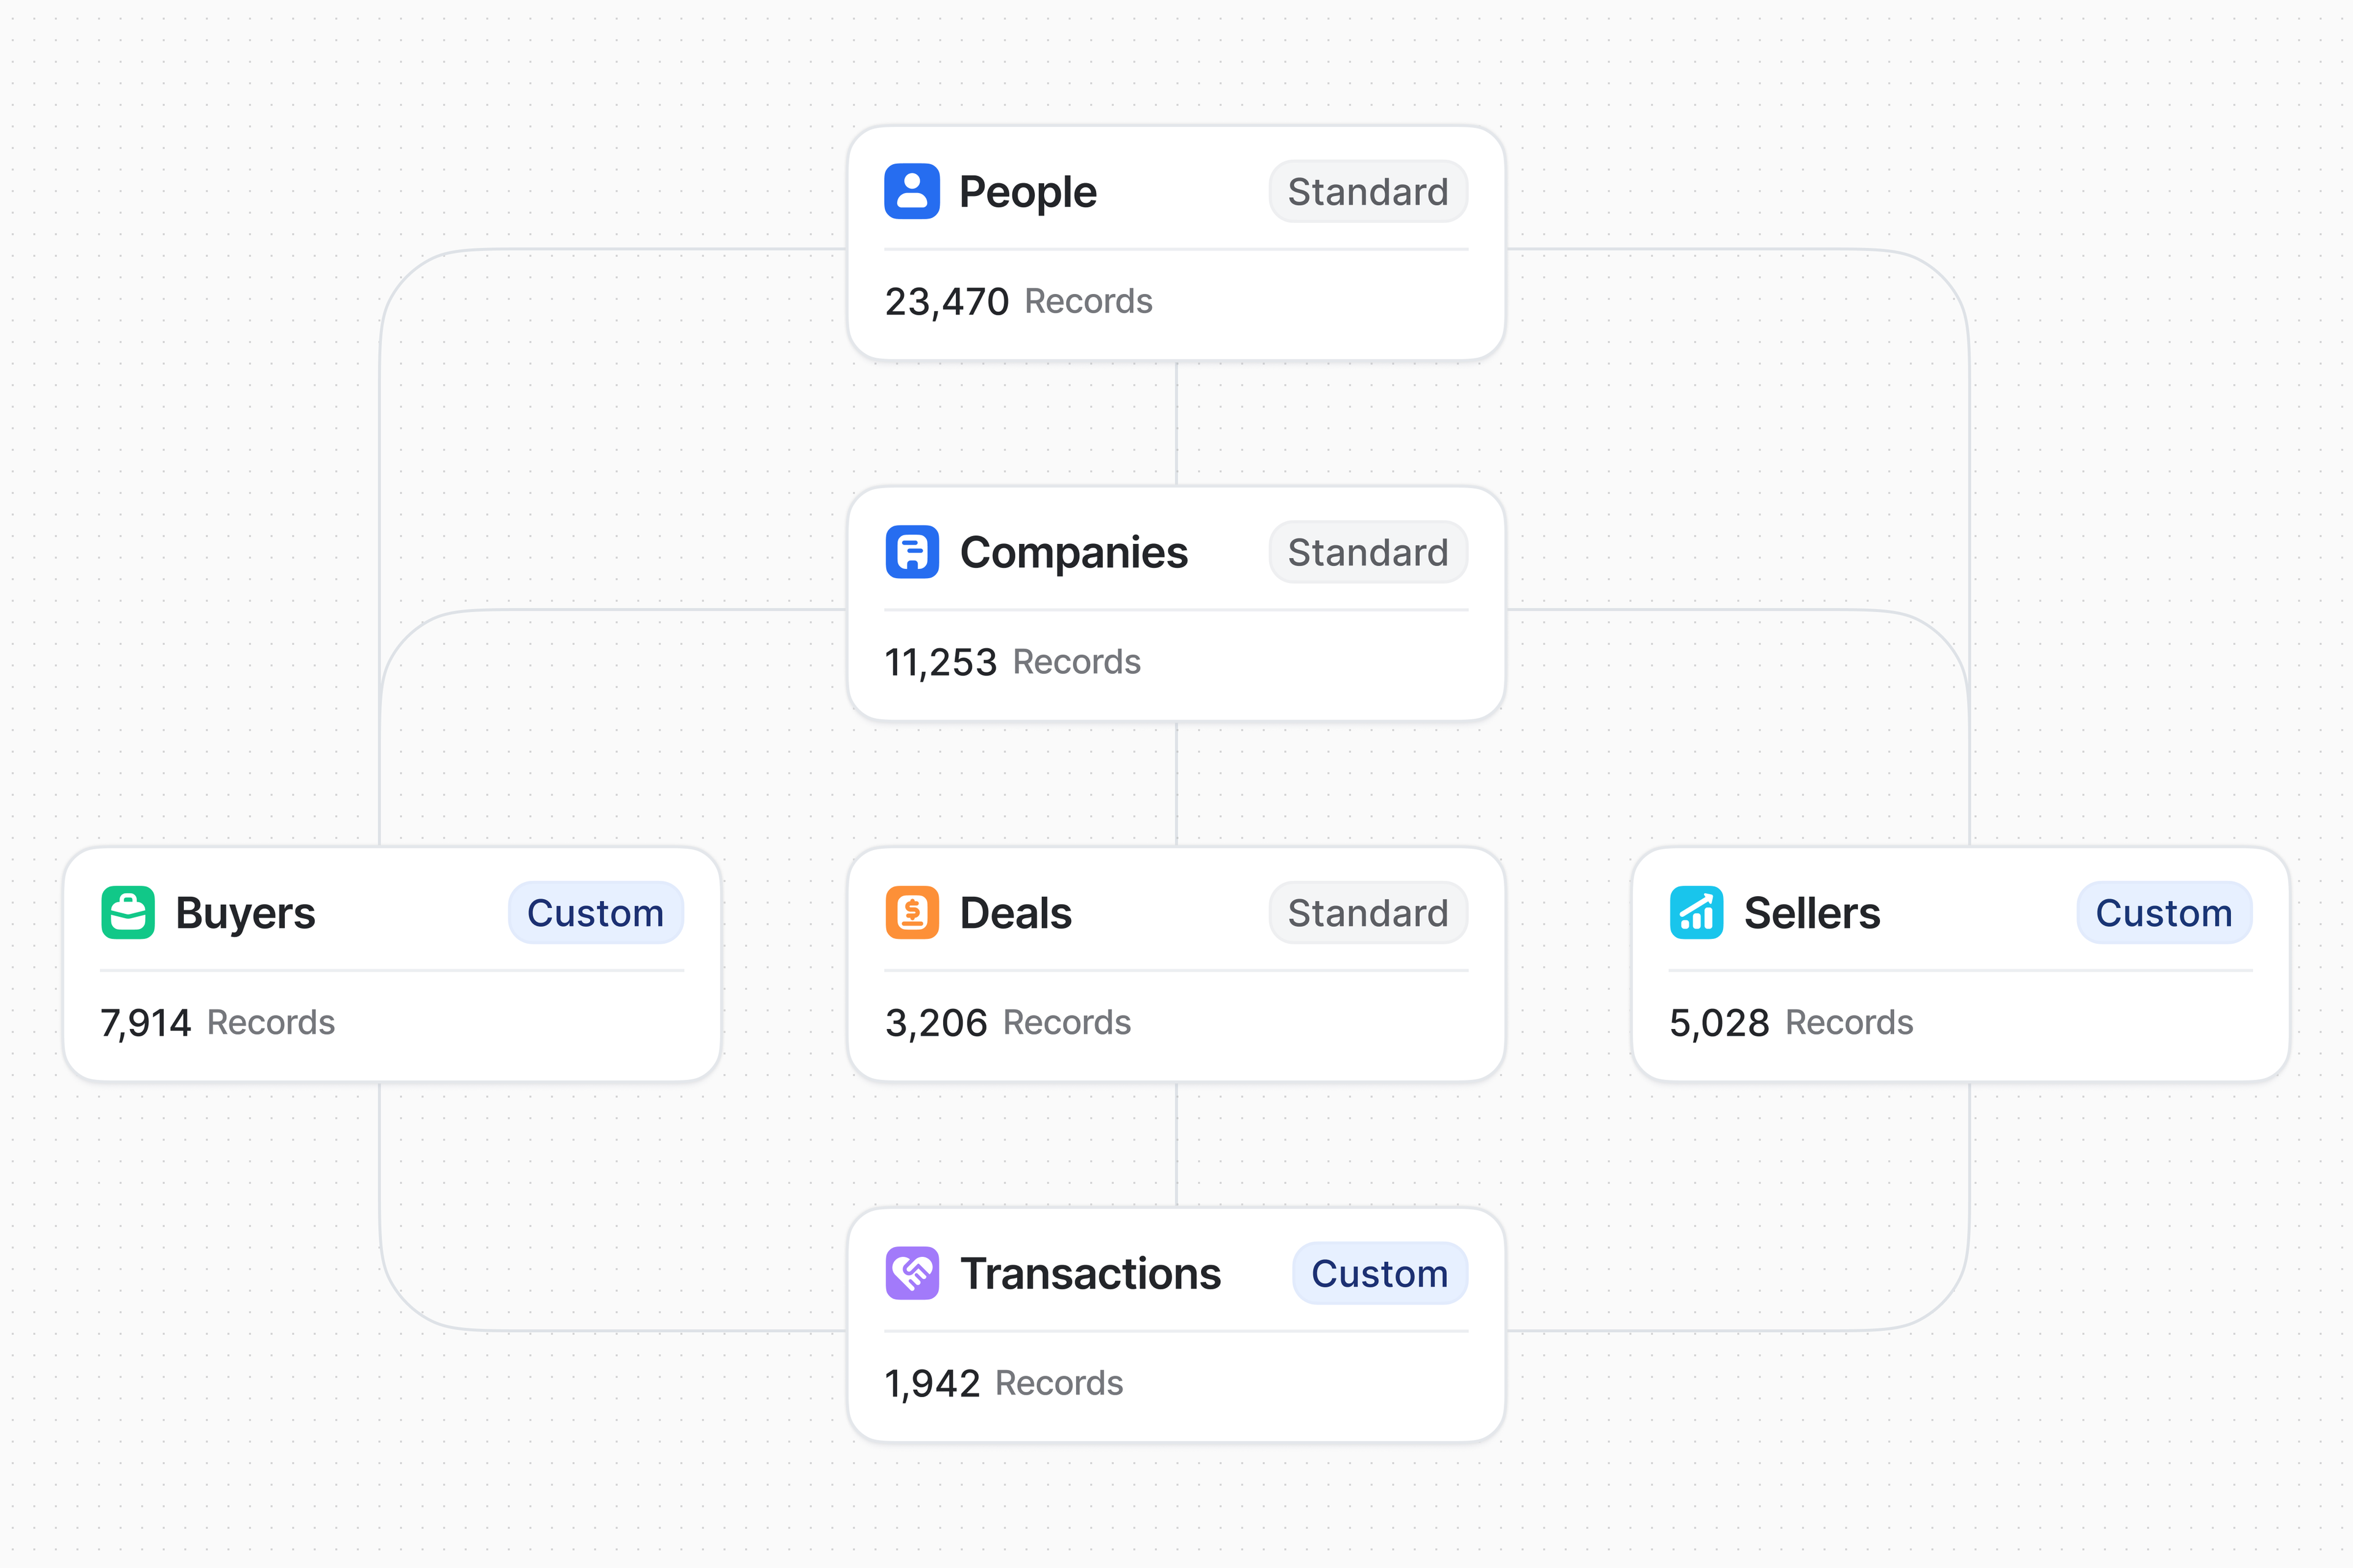Screen dimensions: 2353x1568
Task: Click the cyan Sellers chart icon
Action: (1696, 912)
